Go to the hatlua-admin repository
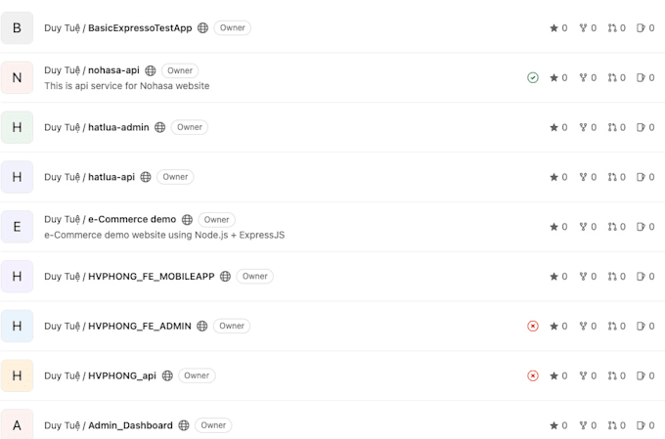Image resolution: width=665 pixels, height=439 pixels. pos(118,127)
